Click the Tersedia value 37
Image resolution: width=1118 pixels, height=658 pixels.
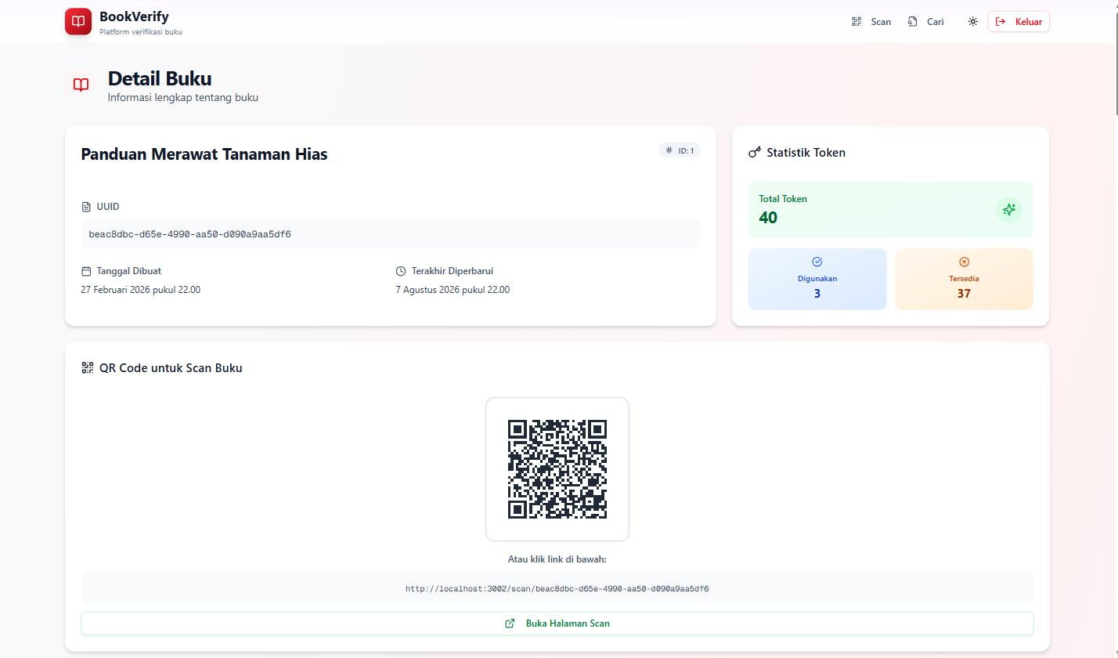[964, 294]
